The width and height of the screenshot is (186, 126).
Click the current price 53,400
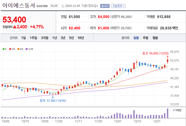point(14,20)
